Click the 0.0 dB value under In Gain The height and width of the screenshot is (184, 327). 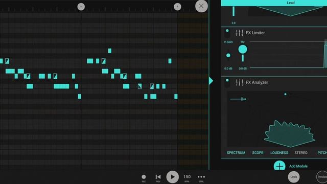click(x=228, y=68)
